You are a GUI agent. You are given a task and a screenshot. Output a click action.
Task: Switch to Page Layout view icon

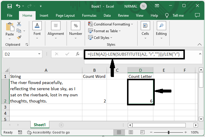point(131,132)
